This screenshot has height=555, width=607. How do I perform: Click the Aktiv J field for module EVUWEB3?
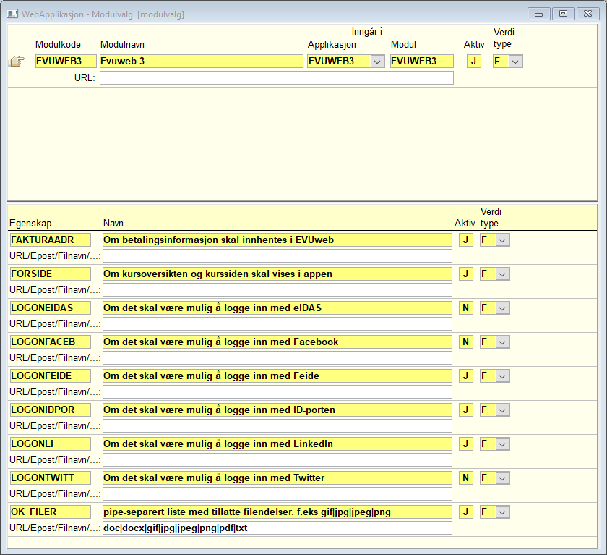click(474, 62)
